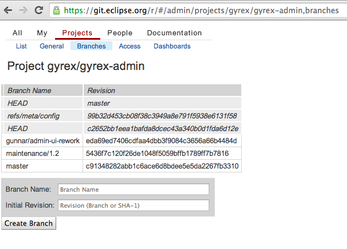The width and height of the screenshot is (347, 249).
Task: Focus the Initial Revision input field
Action: click(x=133, y=205)
